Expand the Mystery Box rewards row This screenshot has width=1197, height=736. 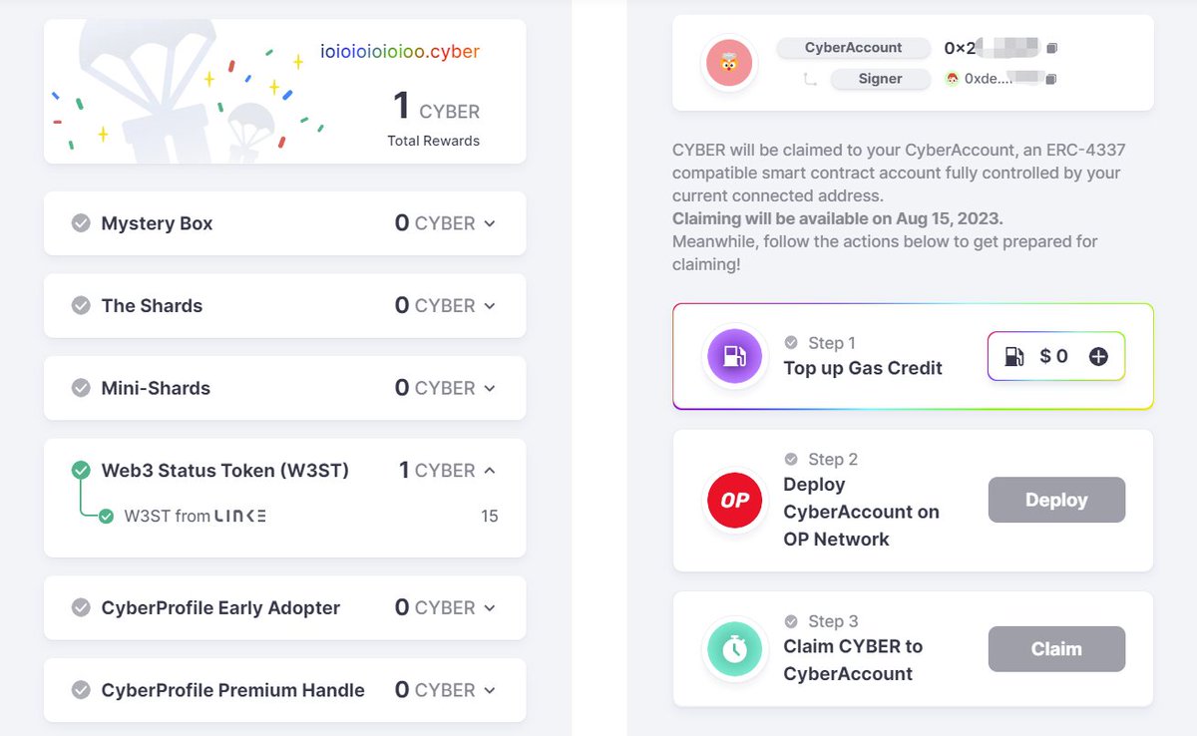point(490,223)
